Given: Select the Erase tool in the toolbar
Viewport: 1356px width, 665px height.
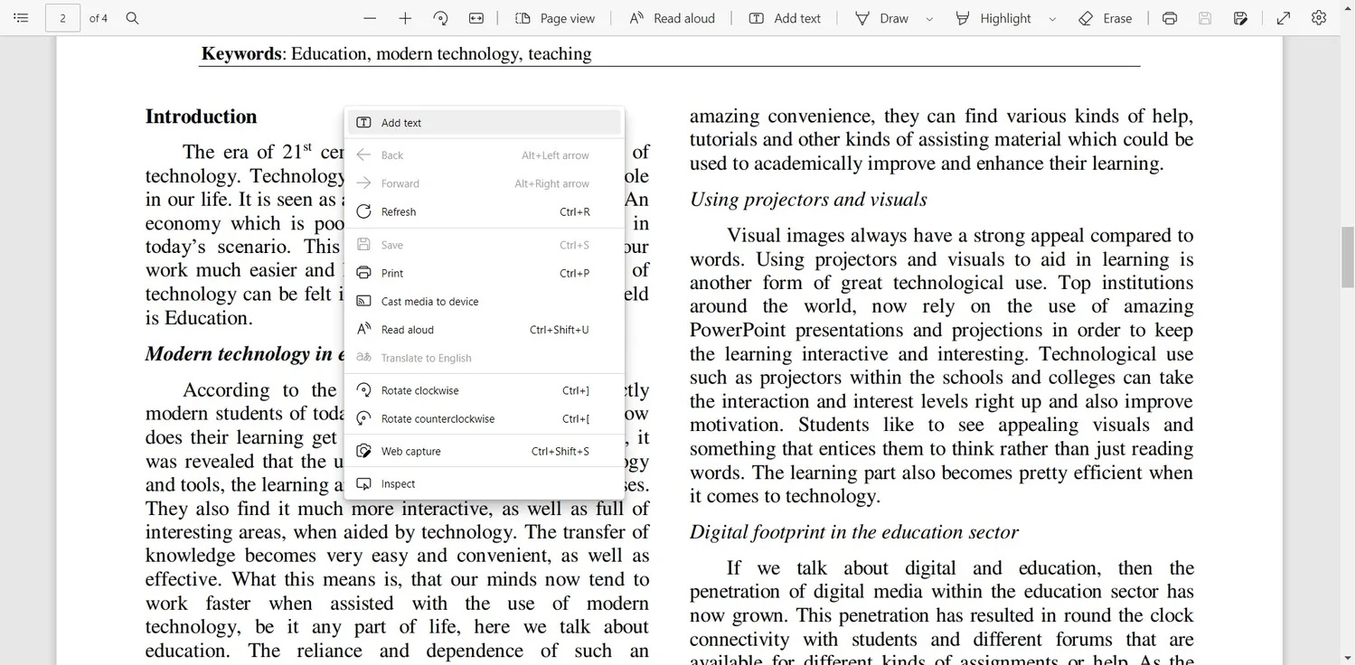Looking at the screenshot, I should click(x=1106, y=18).
